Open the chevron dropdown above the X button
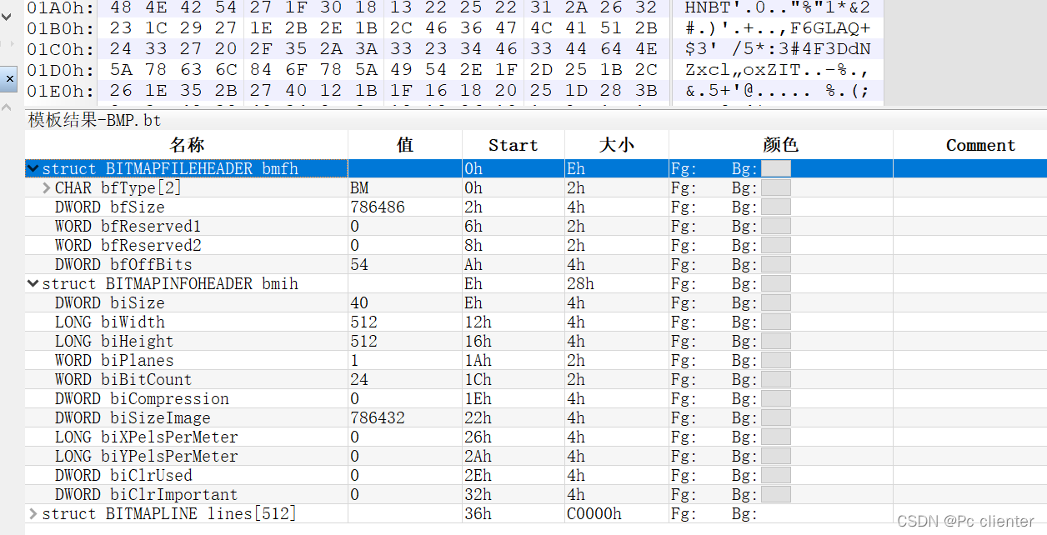Image resolution: width=1047 pixels, height=535 pixels. tap(6, 17)
